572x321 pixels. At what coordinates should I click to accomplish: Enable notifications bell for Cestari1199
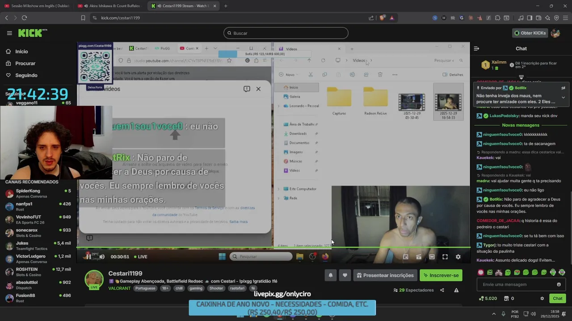click(x=331, y=276)
